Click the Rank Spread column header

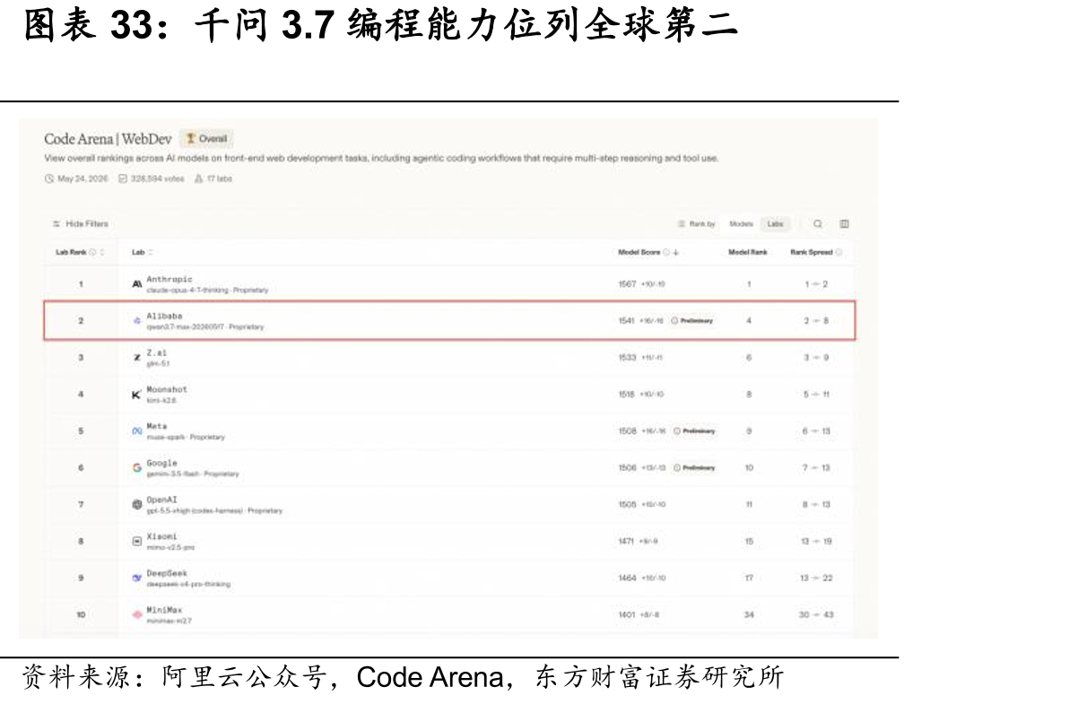pyautogui.click(x=812, y=252)
